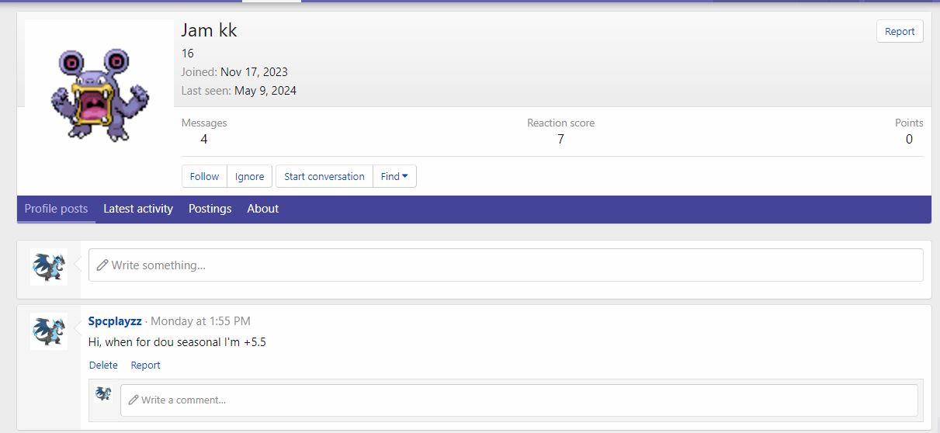Switch to the Profile posts tab
Viewport: 940px width, 433px height.
(56, 209)
